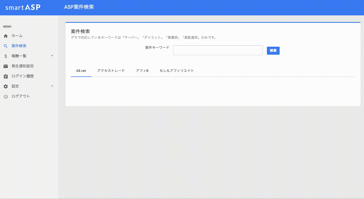Switch to the アクセストレード tab
Image resolution: width=364 pixels, height=199 pixels.
(111, 71)
